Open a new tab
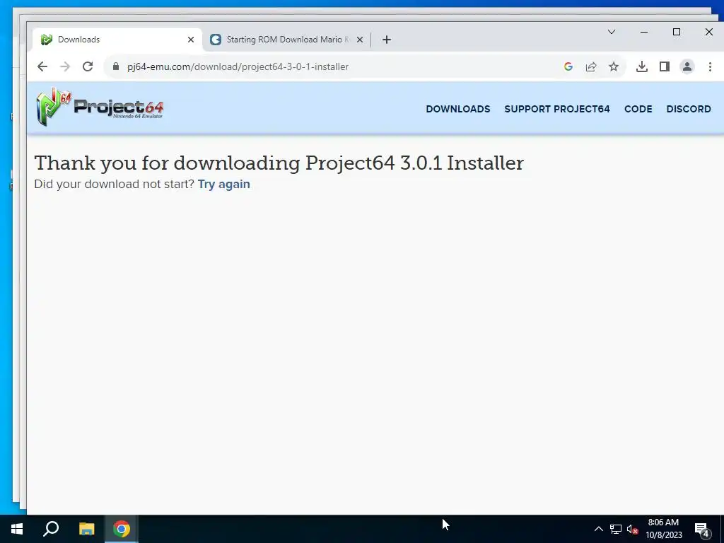 tap(387, 40)
